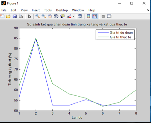151x123 pixels.
Task: Expand the toolbar dock arrow at far right
Action: pos(148,10)
